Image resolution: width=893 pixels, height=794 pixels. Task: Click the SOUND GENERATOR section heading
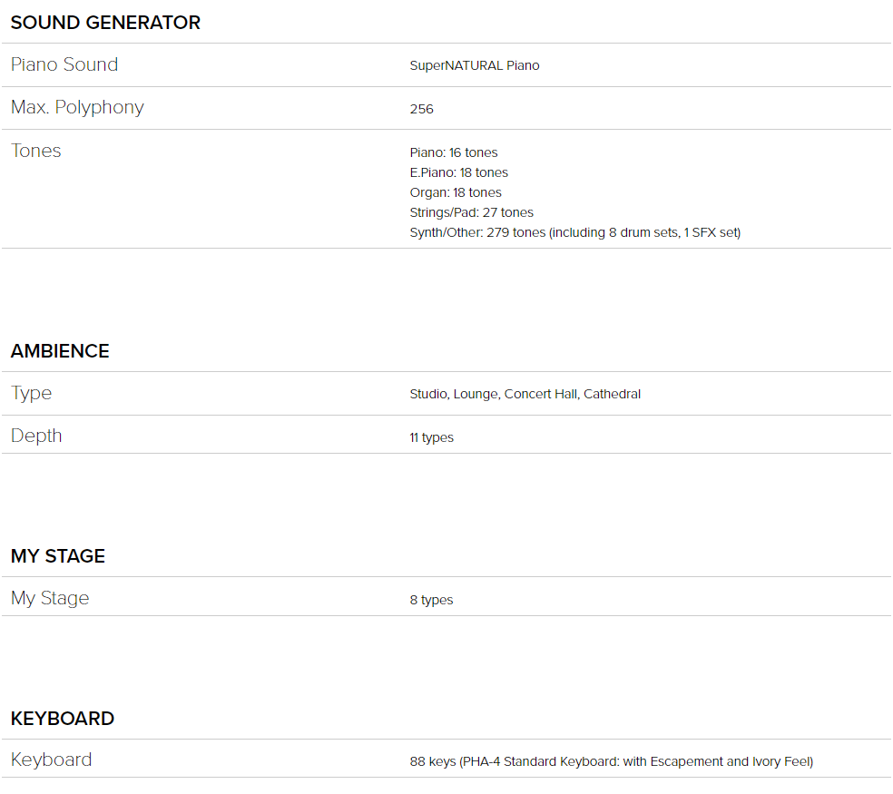(x=105, y=23)
